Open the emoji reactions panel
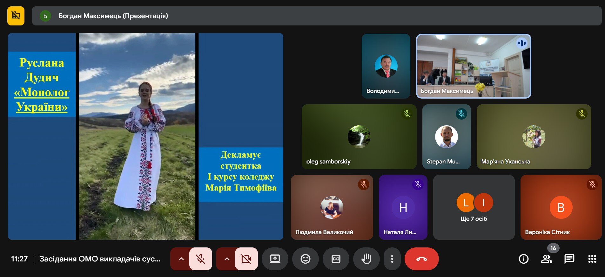Image resolution: width=605 pixels, height=277 pixels. tap(305, 259)
